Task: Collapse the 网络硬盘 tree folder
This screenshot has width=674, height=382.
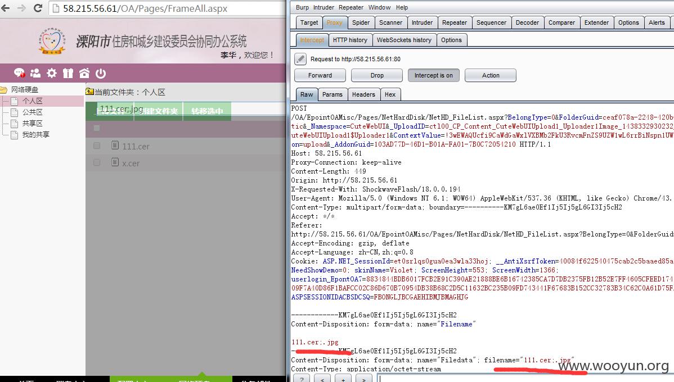Action: tap(5, 90)
